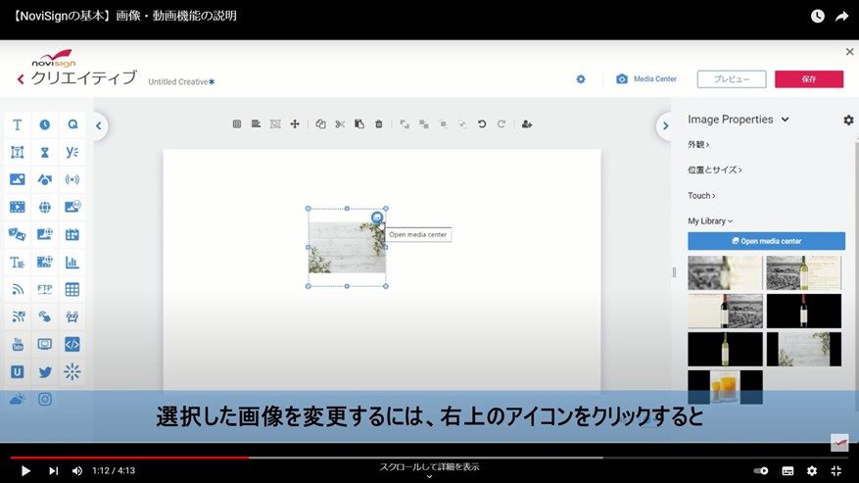859x483 pixels.
Task: Select the Twitter widget icon
Action: [x=45, y=372]
